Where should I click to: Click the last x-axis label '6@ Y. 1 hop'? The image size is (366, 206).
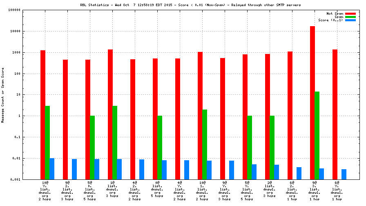(337, 190)
